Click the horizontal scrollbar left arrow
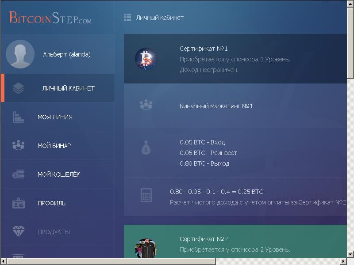 point(4,261)
